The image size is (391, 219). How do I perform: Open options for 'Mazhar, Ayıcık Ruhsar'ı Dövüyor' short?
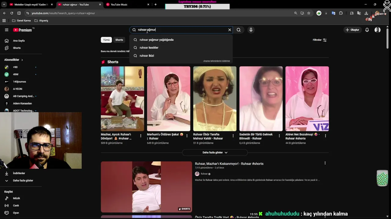(141, 136)
